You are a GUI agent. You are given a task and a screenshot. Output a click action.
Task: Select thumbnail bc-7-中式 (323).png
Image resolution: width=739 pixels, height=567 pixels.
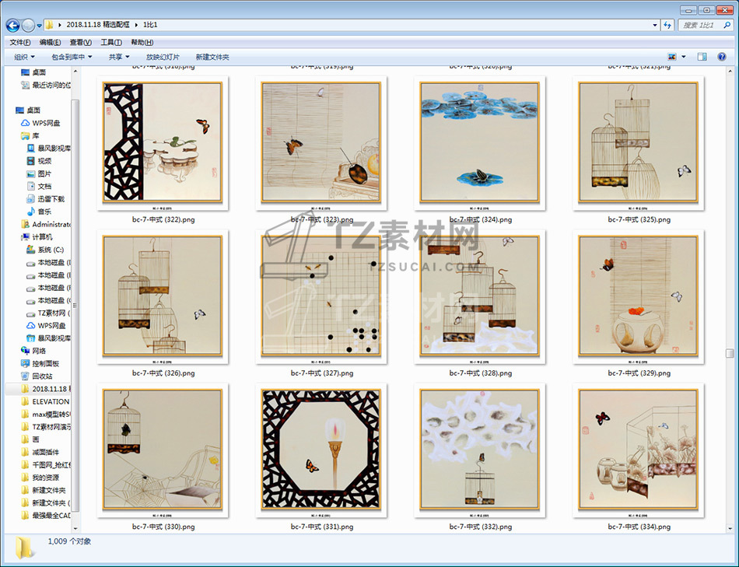pyautogui.click(x=321, y=143)
